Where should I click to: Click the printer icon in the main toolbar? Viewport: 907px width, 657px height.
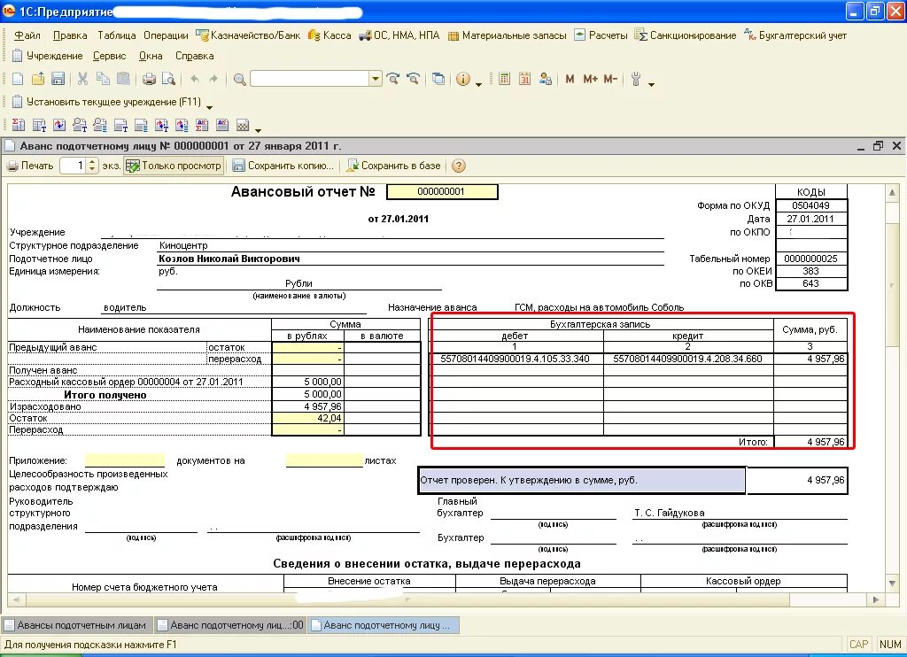tap(149, 79)
